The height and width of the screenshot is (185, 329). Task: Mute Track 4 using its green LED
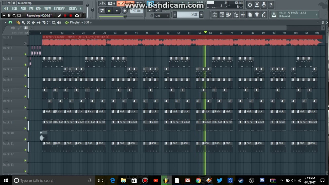point(25,75)
